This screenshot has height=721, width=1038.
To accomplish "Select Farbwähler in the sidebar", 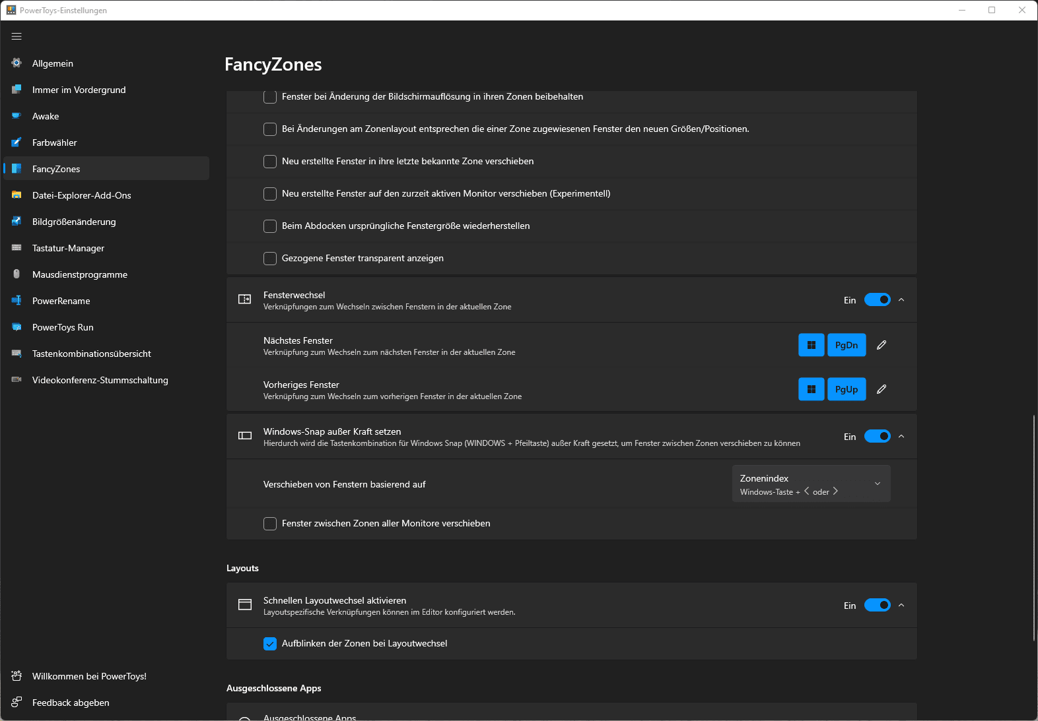I will click(x=106, y=142).
